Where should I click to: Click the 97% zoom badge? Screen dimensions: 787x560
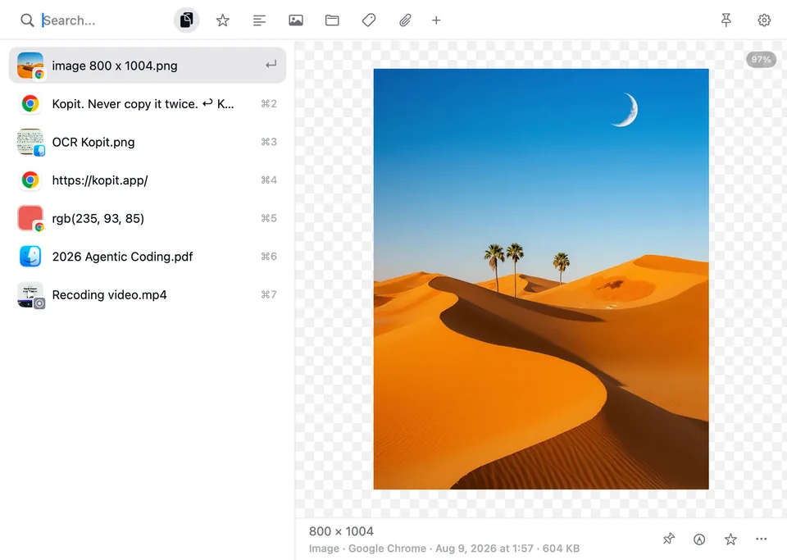[761, 60]
